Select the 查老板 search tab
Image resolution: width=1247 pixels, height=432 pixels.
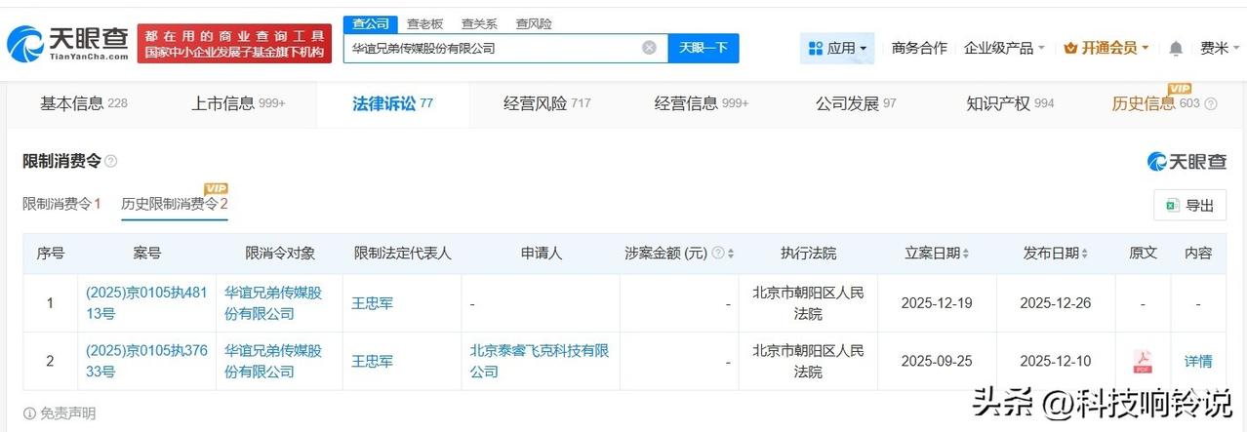(424, 23)
